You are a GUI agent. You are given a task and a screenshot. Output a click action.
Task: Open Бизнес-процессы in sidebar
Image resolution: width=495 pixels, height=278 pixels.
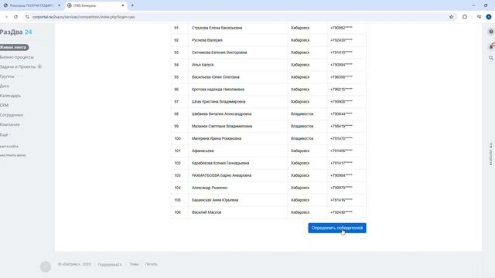[x=17, y=57]
